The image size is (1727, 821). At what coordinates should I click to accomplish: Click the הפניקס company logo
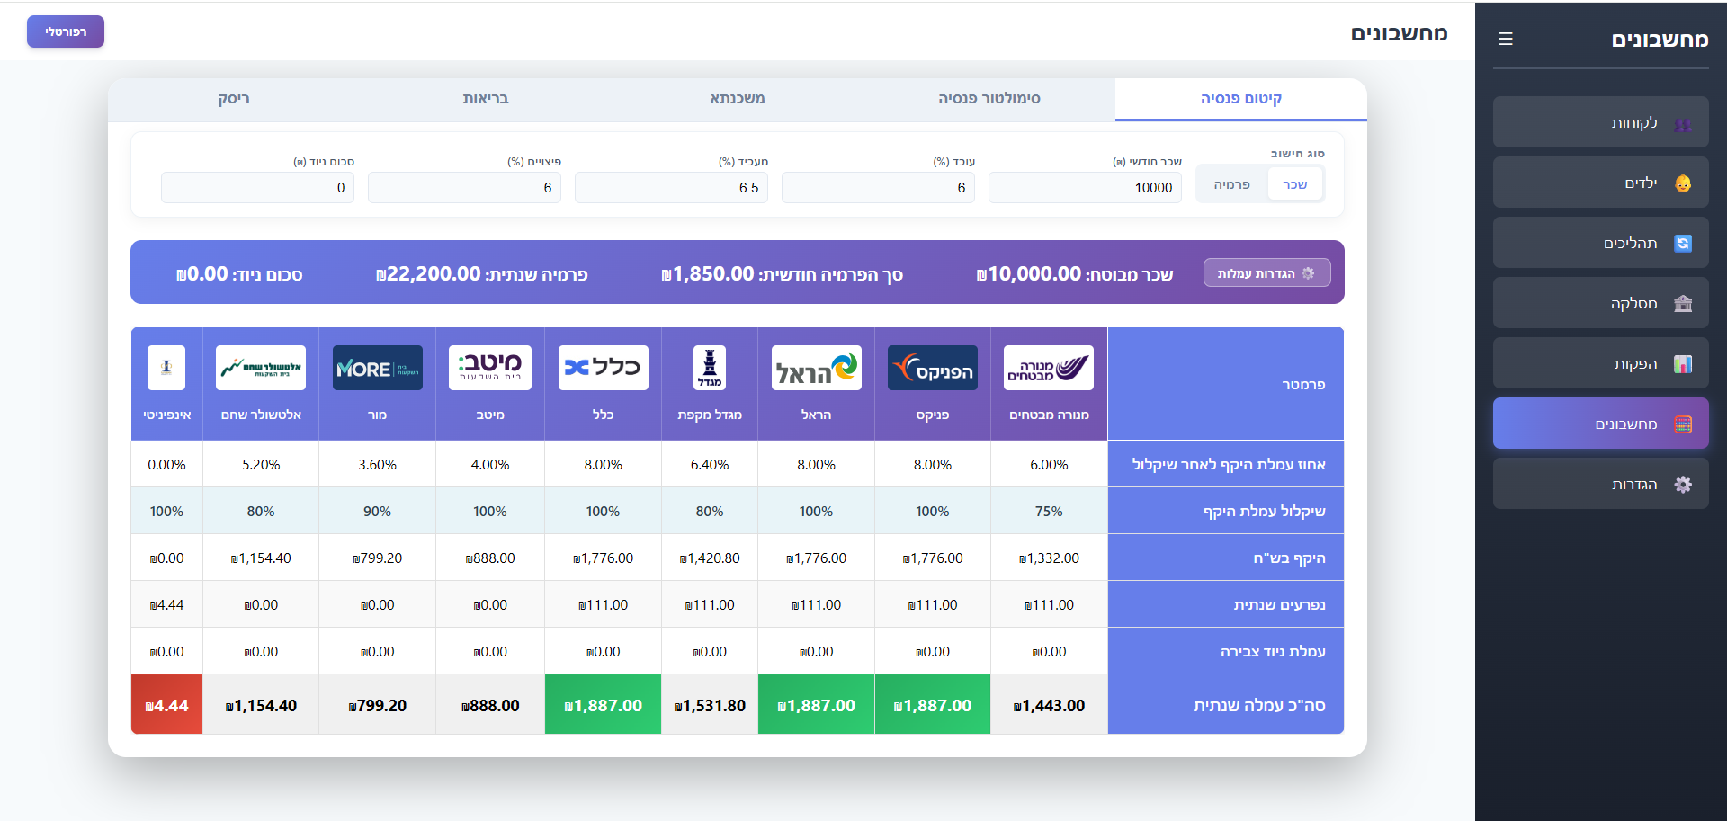click(933, 368)
